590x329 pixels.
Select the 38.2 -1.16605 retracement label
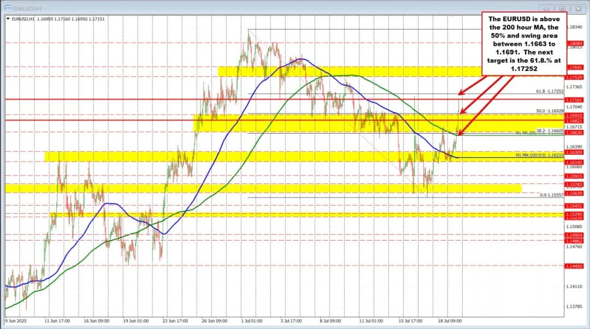(547, 131)
